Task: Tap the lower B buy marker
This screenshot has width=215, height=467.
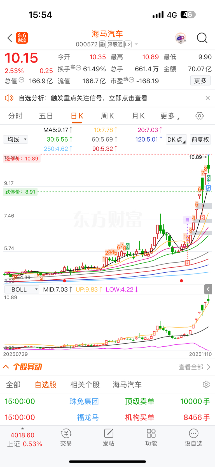Action: tap(187, 263)
